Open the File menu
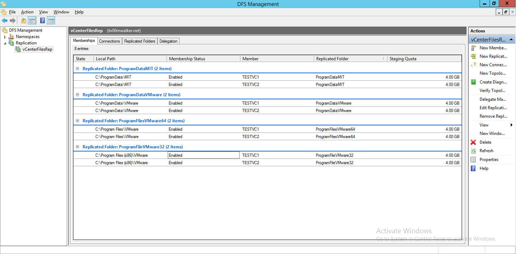 [x=12, y=12]
